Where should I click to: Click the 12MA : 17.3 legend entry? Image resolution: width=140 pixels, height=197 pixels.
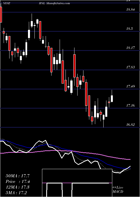18,187
